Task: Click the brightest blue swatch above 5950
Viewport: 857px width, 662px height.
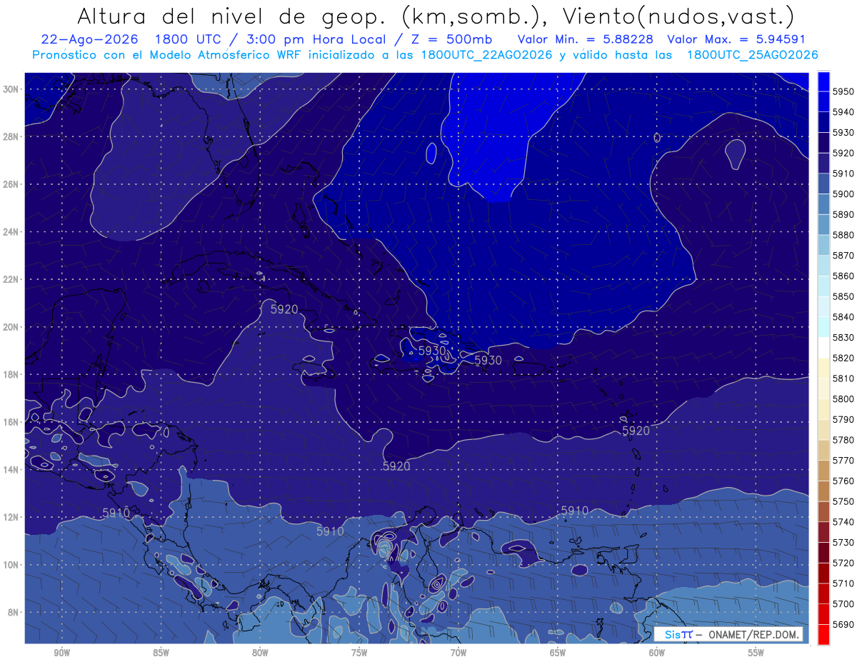Action: (x=823, y=81)
